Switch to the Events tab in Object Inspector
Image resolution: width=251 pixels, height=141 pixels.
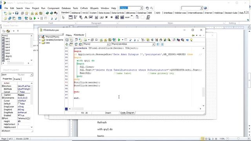17,79
